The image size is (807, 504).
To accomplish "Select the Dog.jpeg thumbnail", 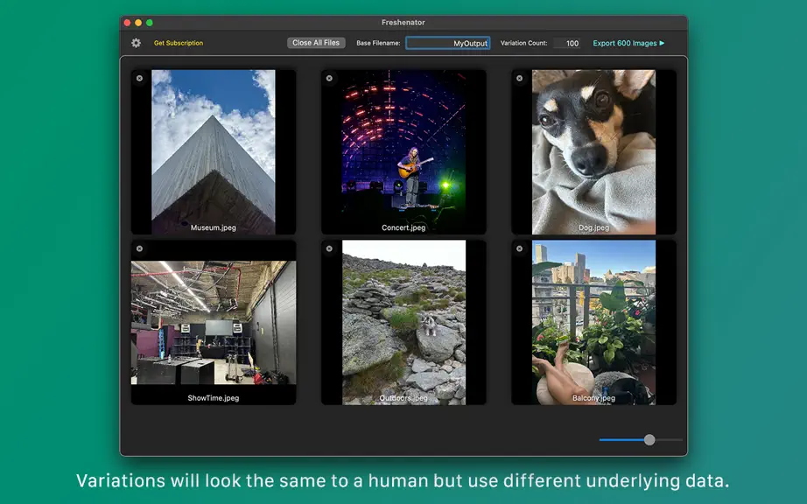I will [x=594, y=152].
